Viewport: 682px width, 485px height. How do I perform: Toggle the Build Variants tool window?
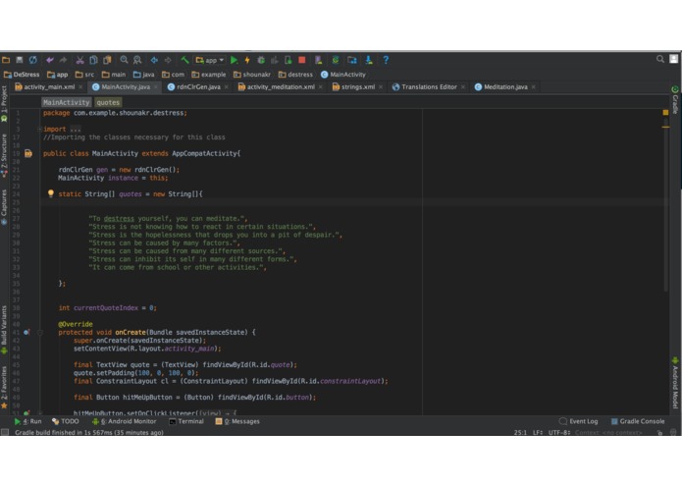[x=4, y=330]
